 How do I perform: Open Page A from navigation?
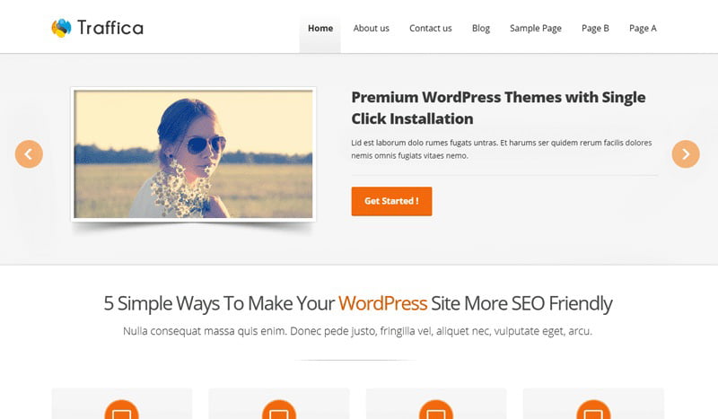[643, 29]
